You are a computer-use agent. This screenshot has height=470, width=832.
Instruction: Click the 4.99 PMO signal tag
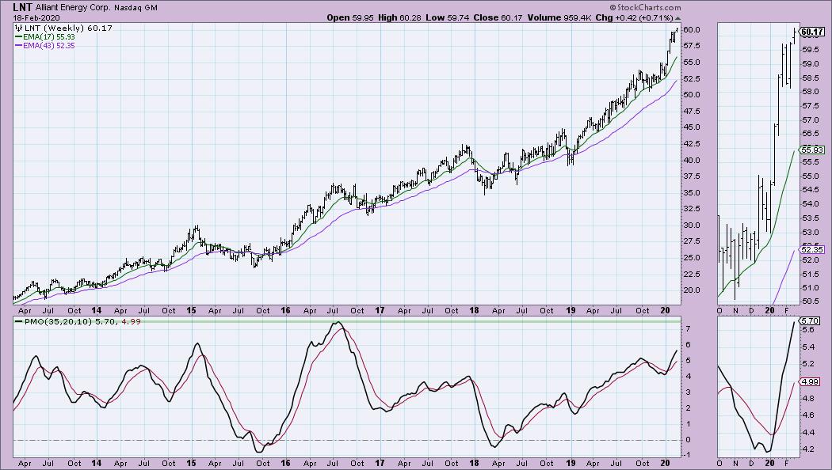tap(810, 381)
